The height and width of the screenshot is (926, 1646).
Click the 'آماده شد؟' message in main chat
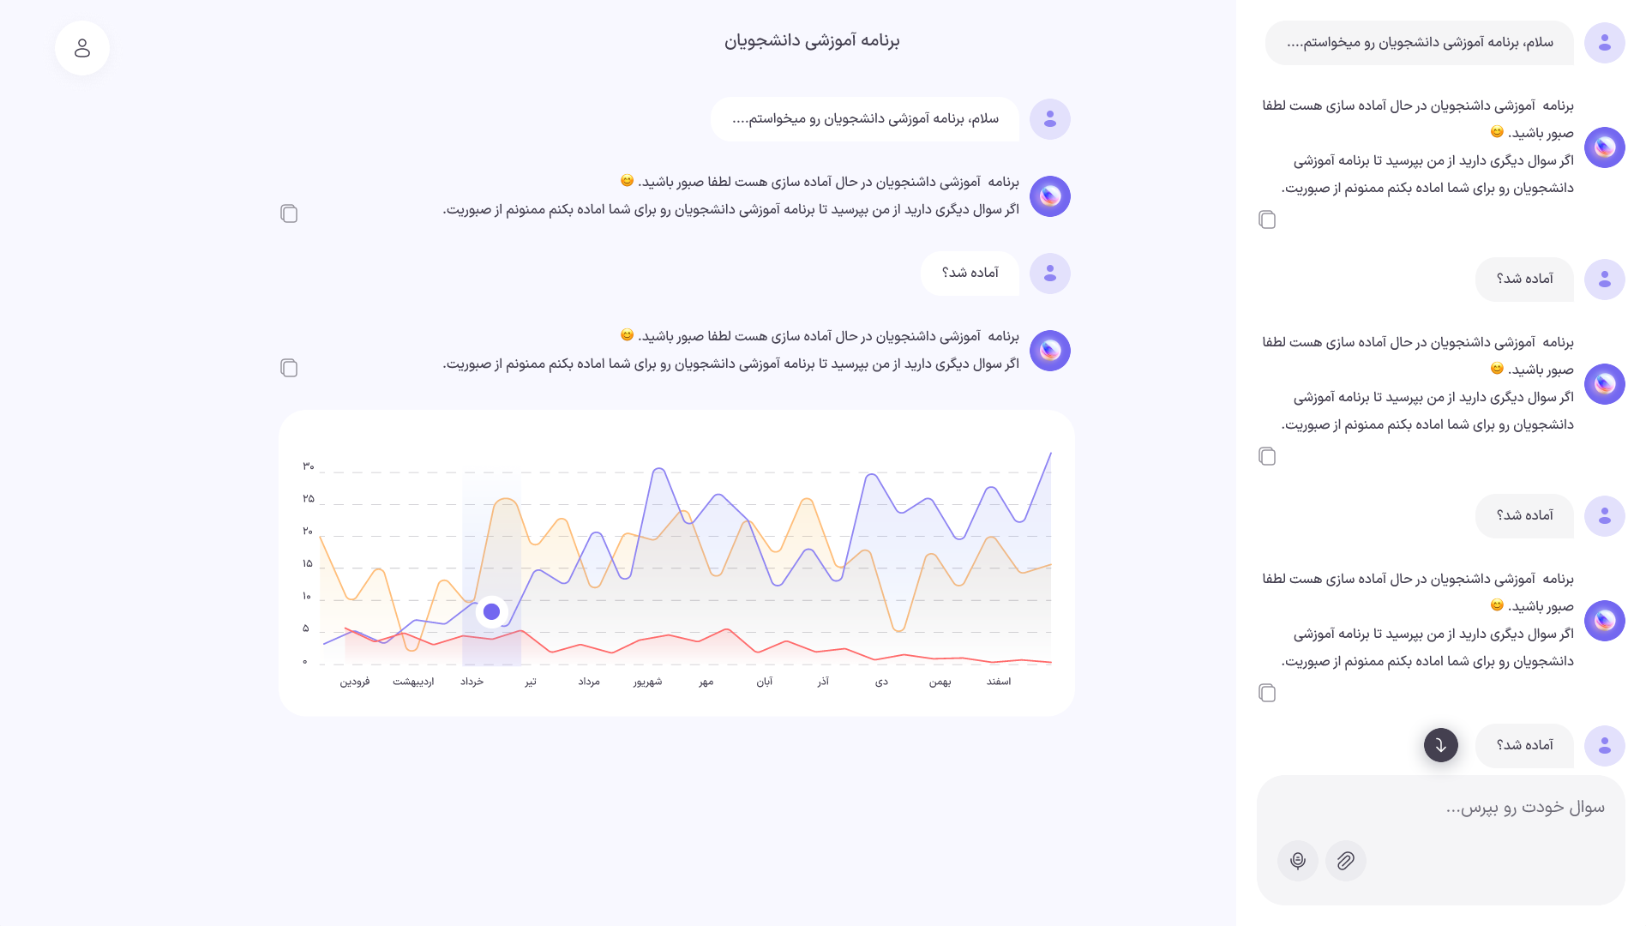pyautogui.click(x=970, y=274)
